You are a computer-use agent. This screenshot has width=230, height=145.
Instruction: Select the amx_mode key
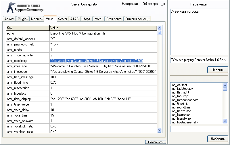point(28,50)
